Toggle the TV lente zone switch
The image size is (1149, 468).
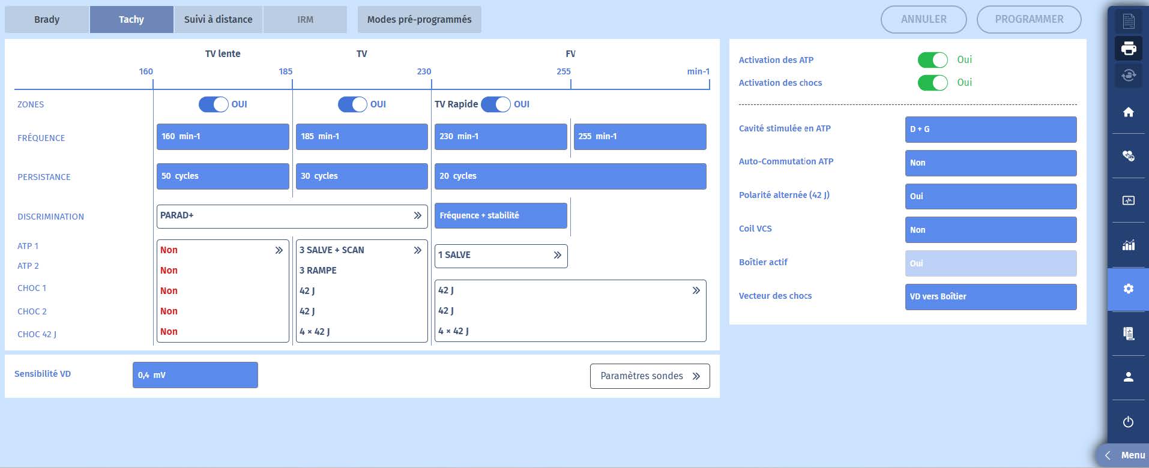(214, 104)
